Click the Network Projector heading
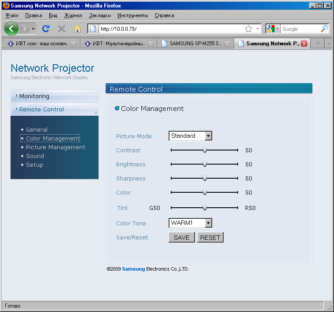334x312 pixels. 52,68
